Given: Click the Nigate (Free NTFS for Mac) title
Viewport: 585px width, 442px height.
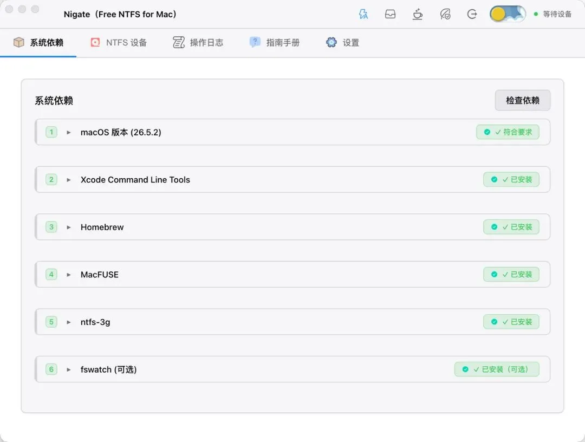Looking at the screenshot, I should coord(120,14).
